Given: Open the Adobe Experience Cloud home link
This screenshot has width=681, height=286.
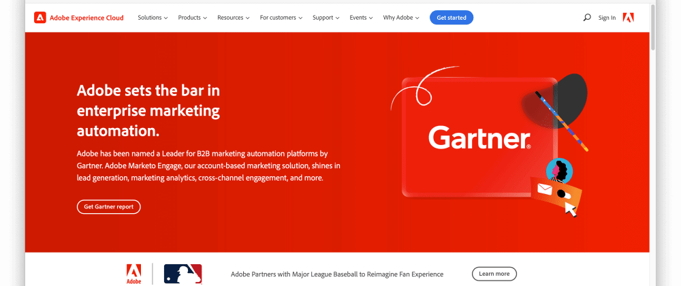Looking at the screenshot, I should coord(79,18).
